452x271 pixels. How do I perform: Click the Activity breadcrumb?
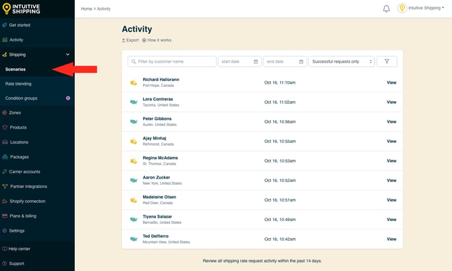click(104, 9)
